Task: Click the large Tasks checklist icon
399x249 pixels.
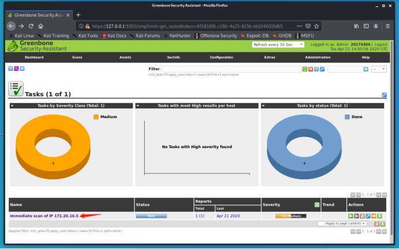Action: (x=16, y=89)
